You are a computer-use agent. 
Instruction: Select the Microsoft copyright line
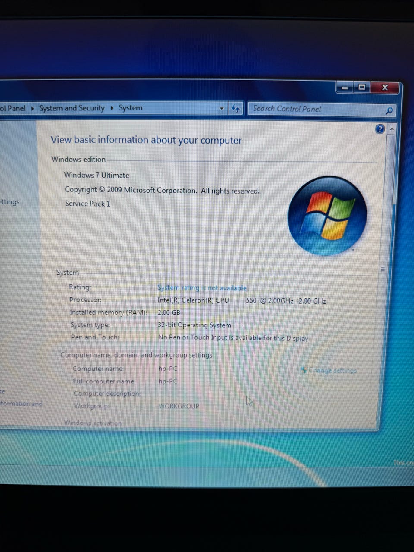coord(162,190)
